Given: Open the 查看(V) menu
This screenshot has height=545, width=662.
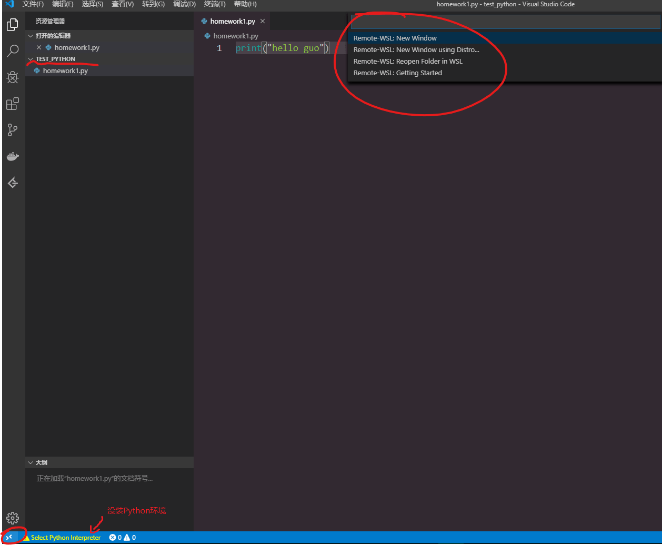Looking at the screenshot, I should pos(123,4).
